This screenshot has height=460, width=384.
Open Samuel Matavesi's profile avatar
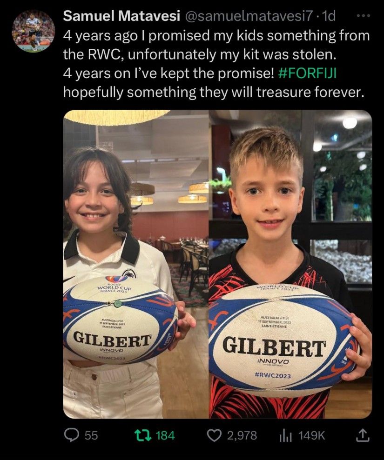click(x=33, y=31)
